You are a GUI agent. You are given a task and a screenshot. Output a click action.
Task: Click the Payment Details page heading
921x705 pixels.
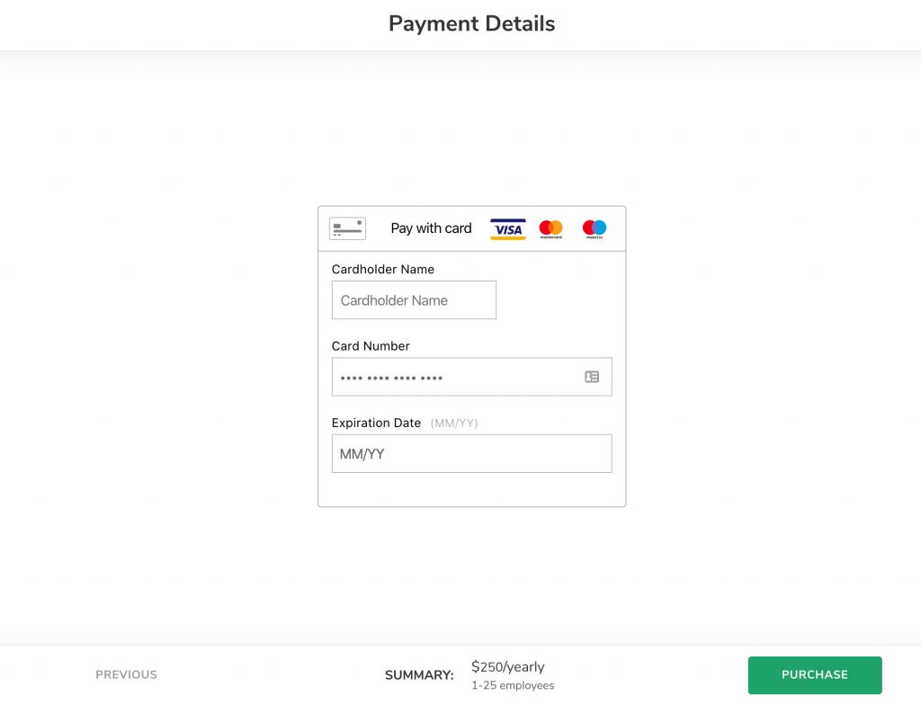tap(471, 23)
